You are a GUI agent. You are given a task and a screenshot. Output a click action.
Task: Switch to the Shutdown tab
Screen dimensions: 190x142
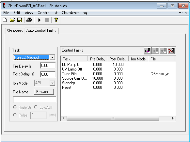[x=15, y=31]
